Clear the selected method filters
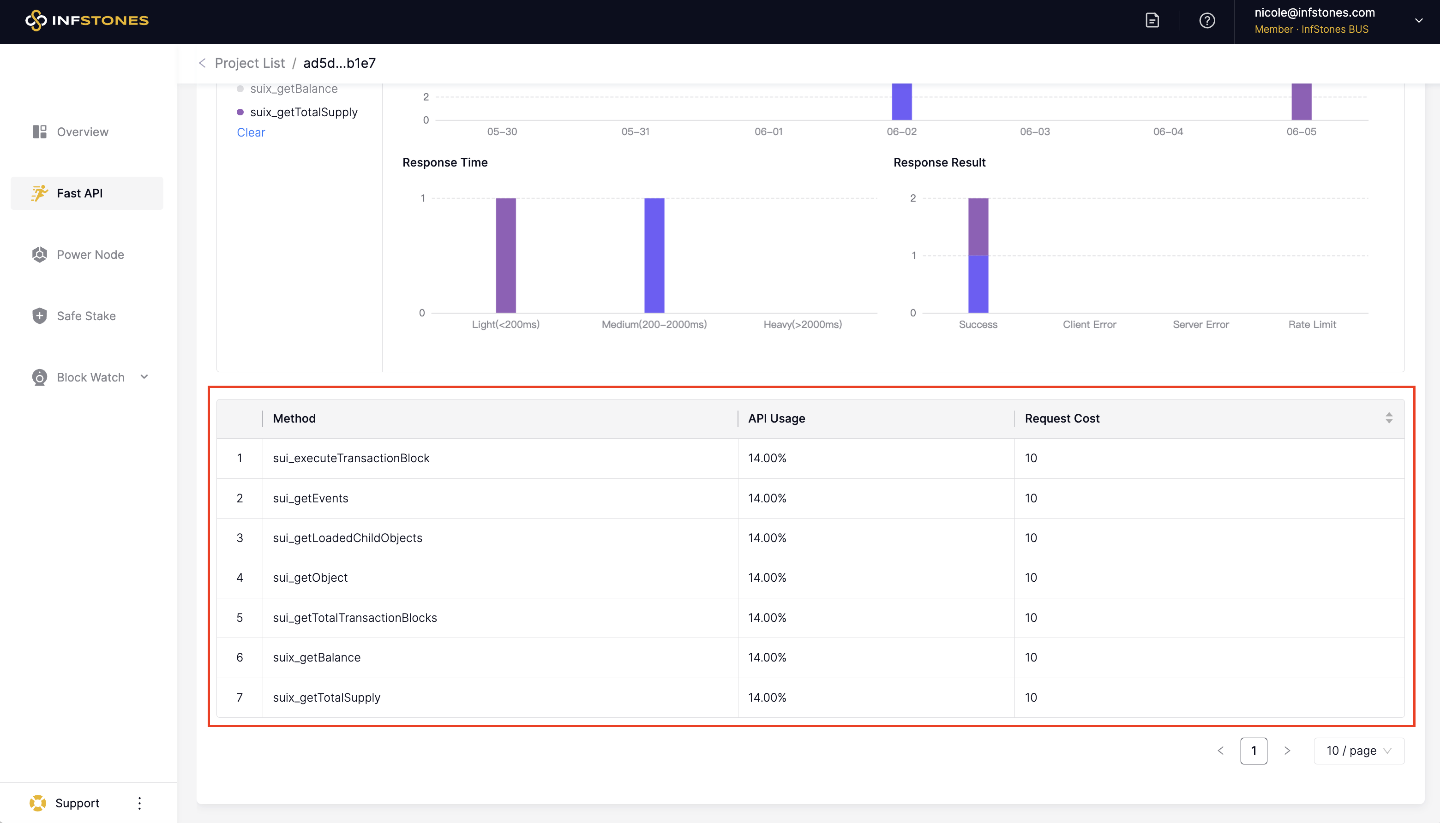 251,132
